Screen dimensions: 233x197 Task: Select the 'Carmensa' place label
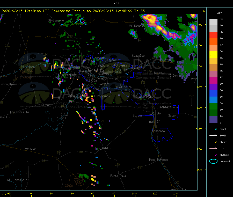click(158, 131)
